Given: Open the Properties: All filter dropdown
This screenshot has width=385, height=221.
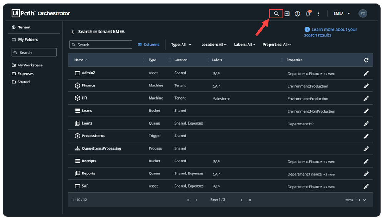Looking at the screenshot, I should pyautogui.click(x=277, y=45).
